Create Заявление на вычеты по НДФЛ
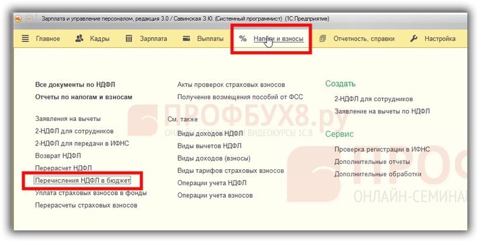Image resolution: width=479 pixels, height=242 pixels. [x=382, y=111]
